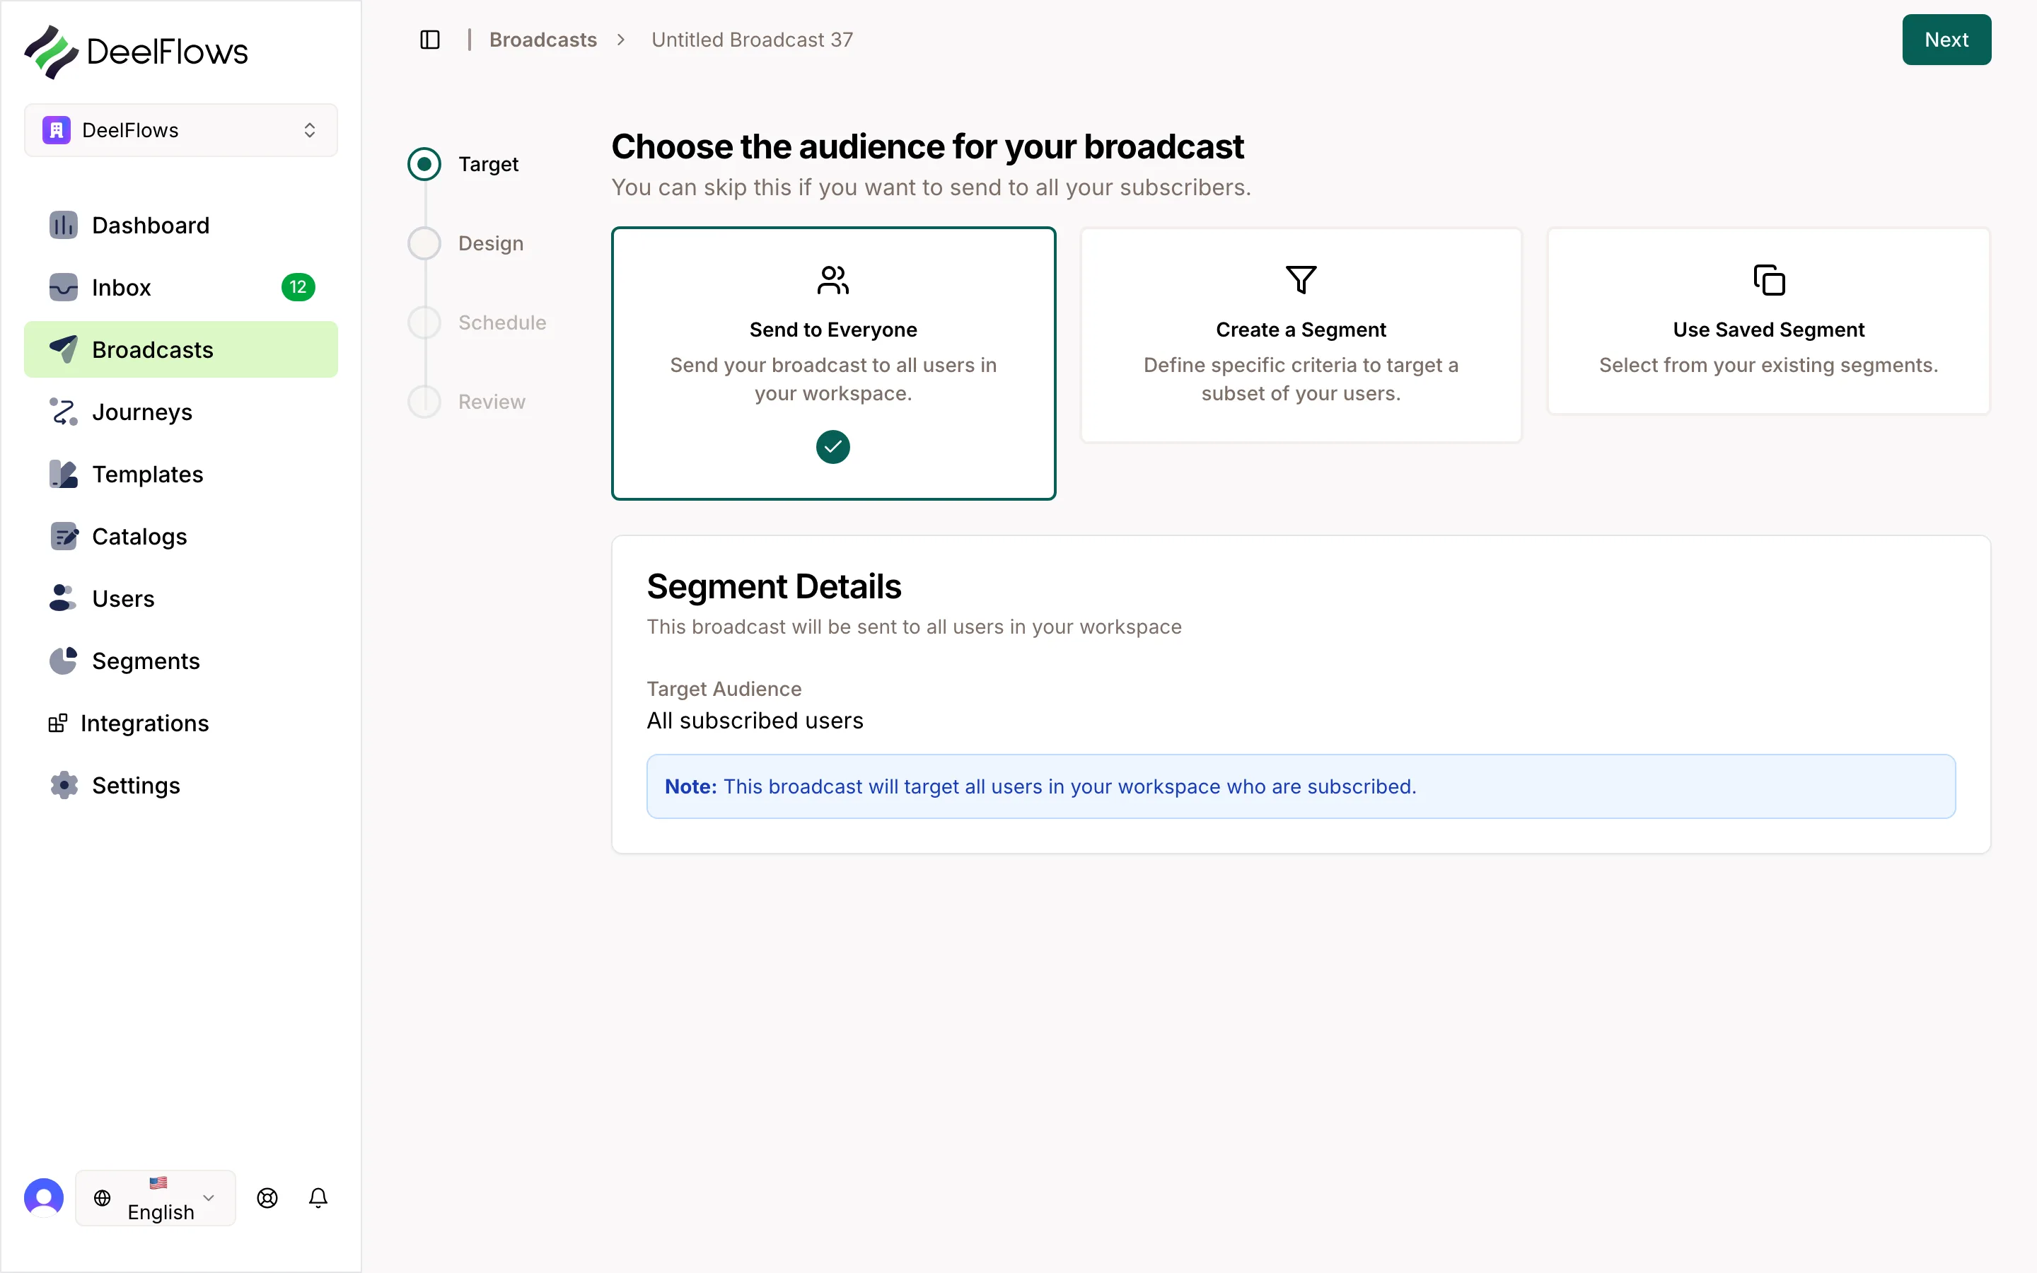Screen dimensions: 2037x1273
Task: Click the DeelFlows logo
Action: 137,52
